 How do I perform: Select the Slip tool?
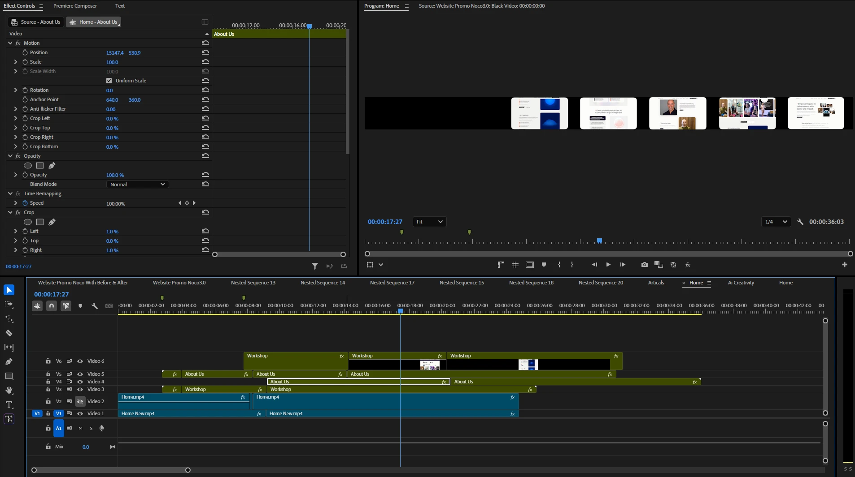[x=9, y=347]
